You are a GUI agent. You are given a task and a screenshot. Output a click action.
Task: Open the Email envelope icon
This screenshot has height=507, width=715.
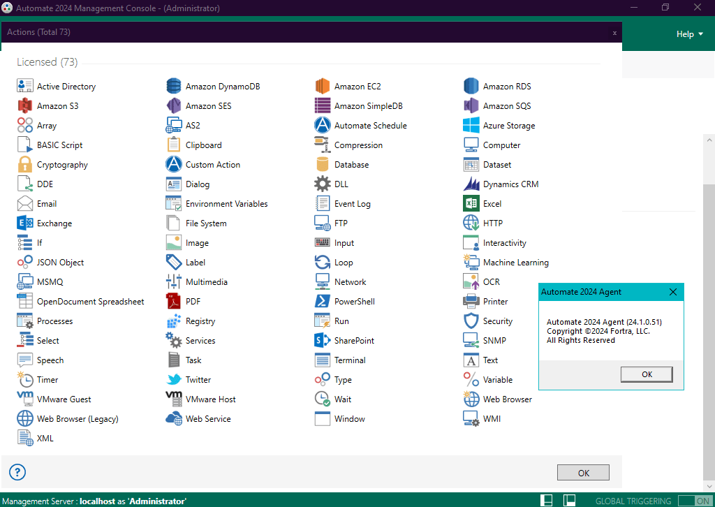(24, 203)
